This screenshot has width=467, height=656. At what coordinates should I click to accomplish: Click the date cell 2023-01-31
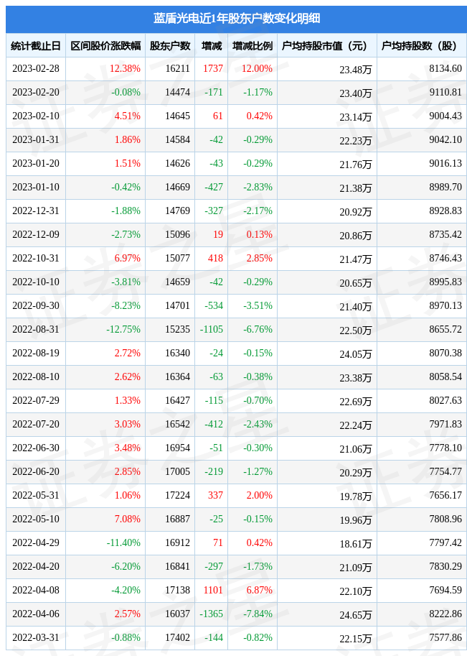[x=36, y=139]
